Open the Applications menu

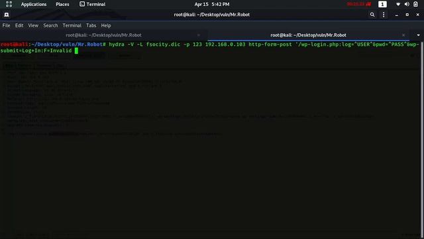(34, 5)
